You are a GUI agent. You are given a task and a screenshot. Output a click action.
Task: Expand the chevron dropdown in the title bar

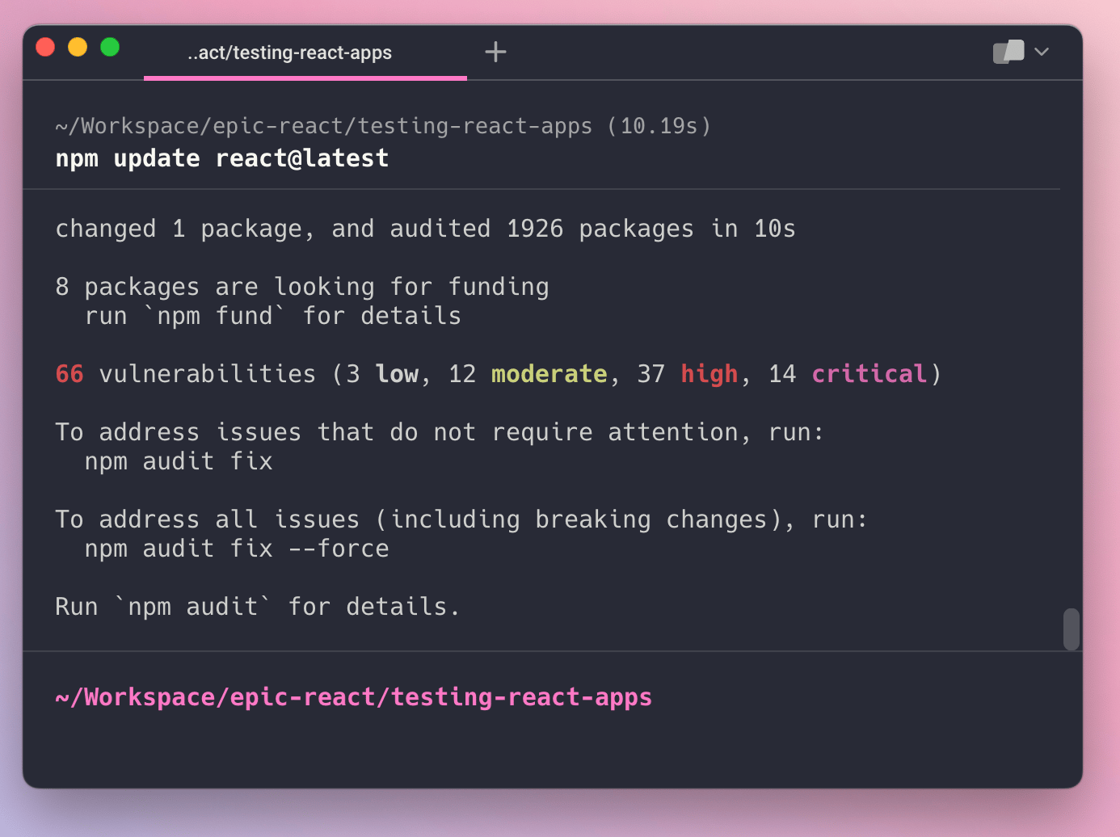(1042, 52)
